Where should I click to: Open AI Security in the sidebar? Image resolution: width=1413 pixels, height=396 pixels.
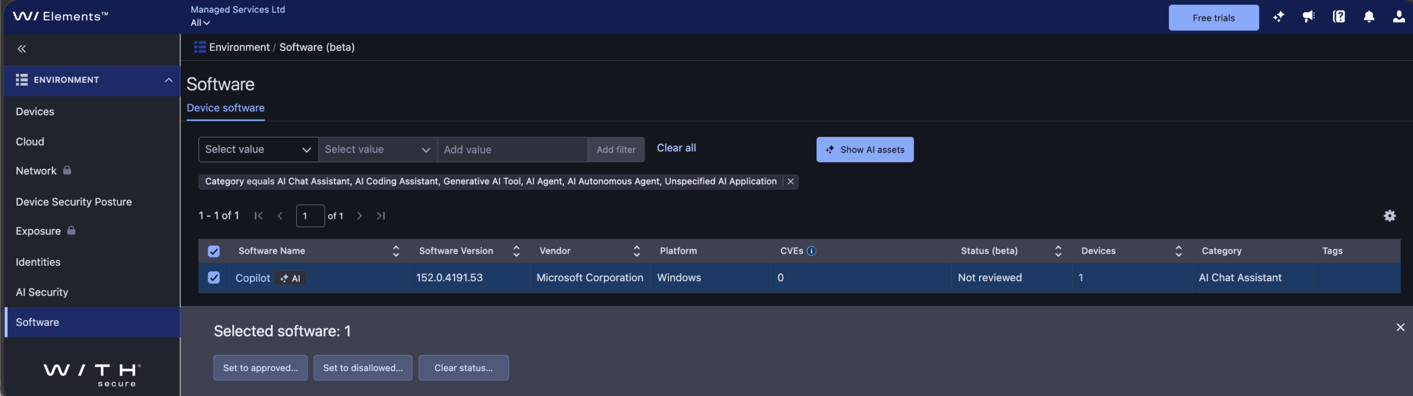pyautogui.click(x=42, y=292)
